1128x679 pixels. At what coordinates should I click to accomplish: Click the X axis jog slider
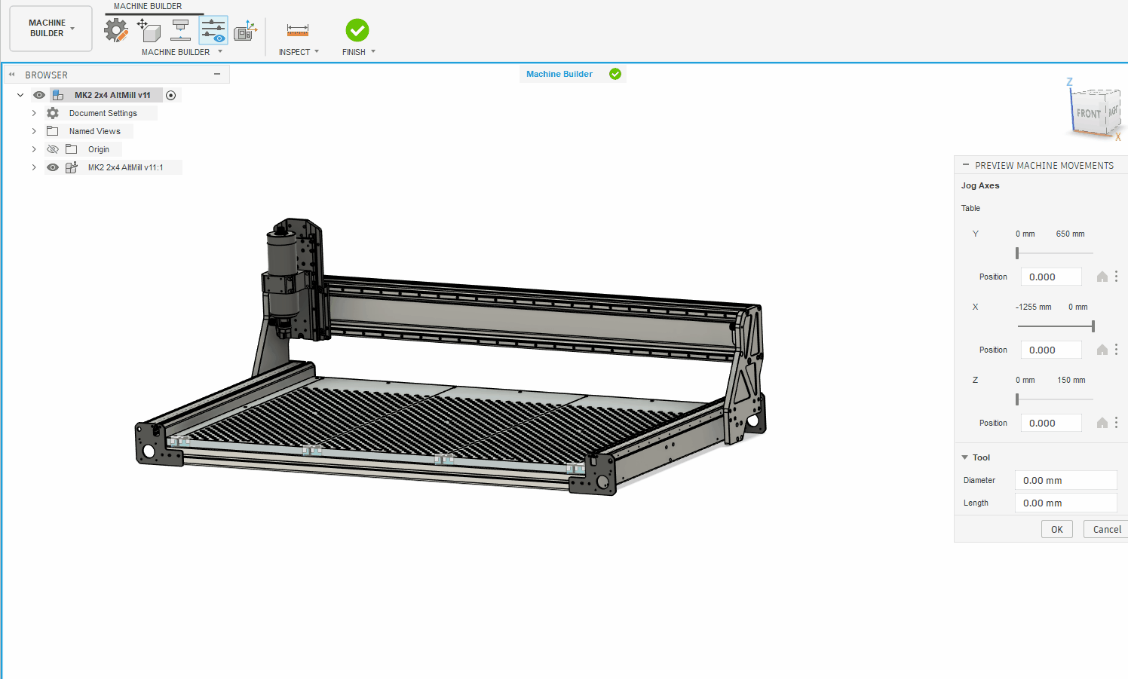1056,326
